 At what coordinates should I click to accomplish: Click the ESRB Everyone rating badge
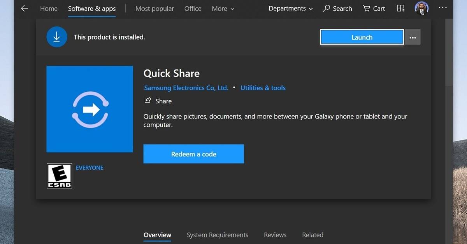(60, 176)
